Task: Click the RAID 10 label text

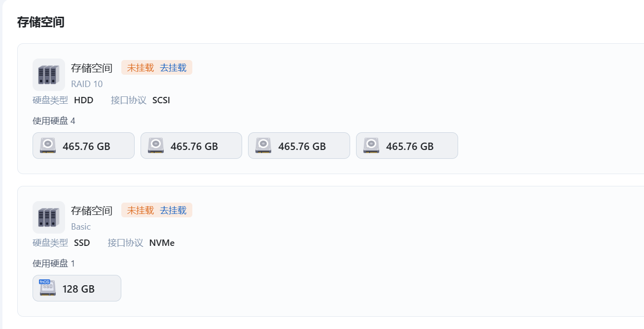Action: click(87, 84)
